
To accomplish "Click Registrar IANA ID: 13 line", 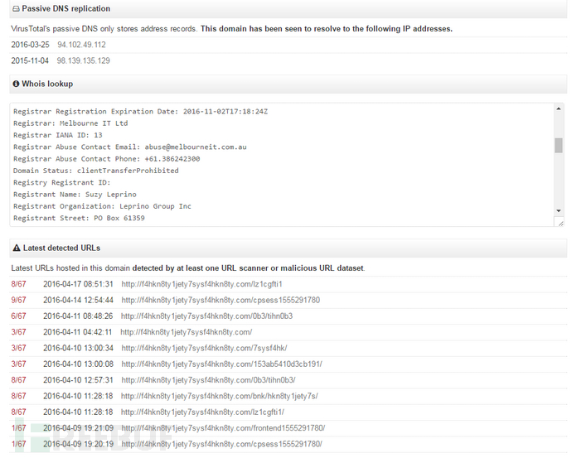I will pyautogui.click(x=58, y=135).
